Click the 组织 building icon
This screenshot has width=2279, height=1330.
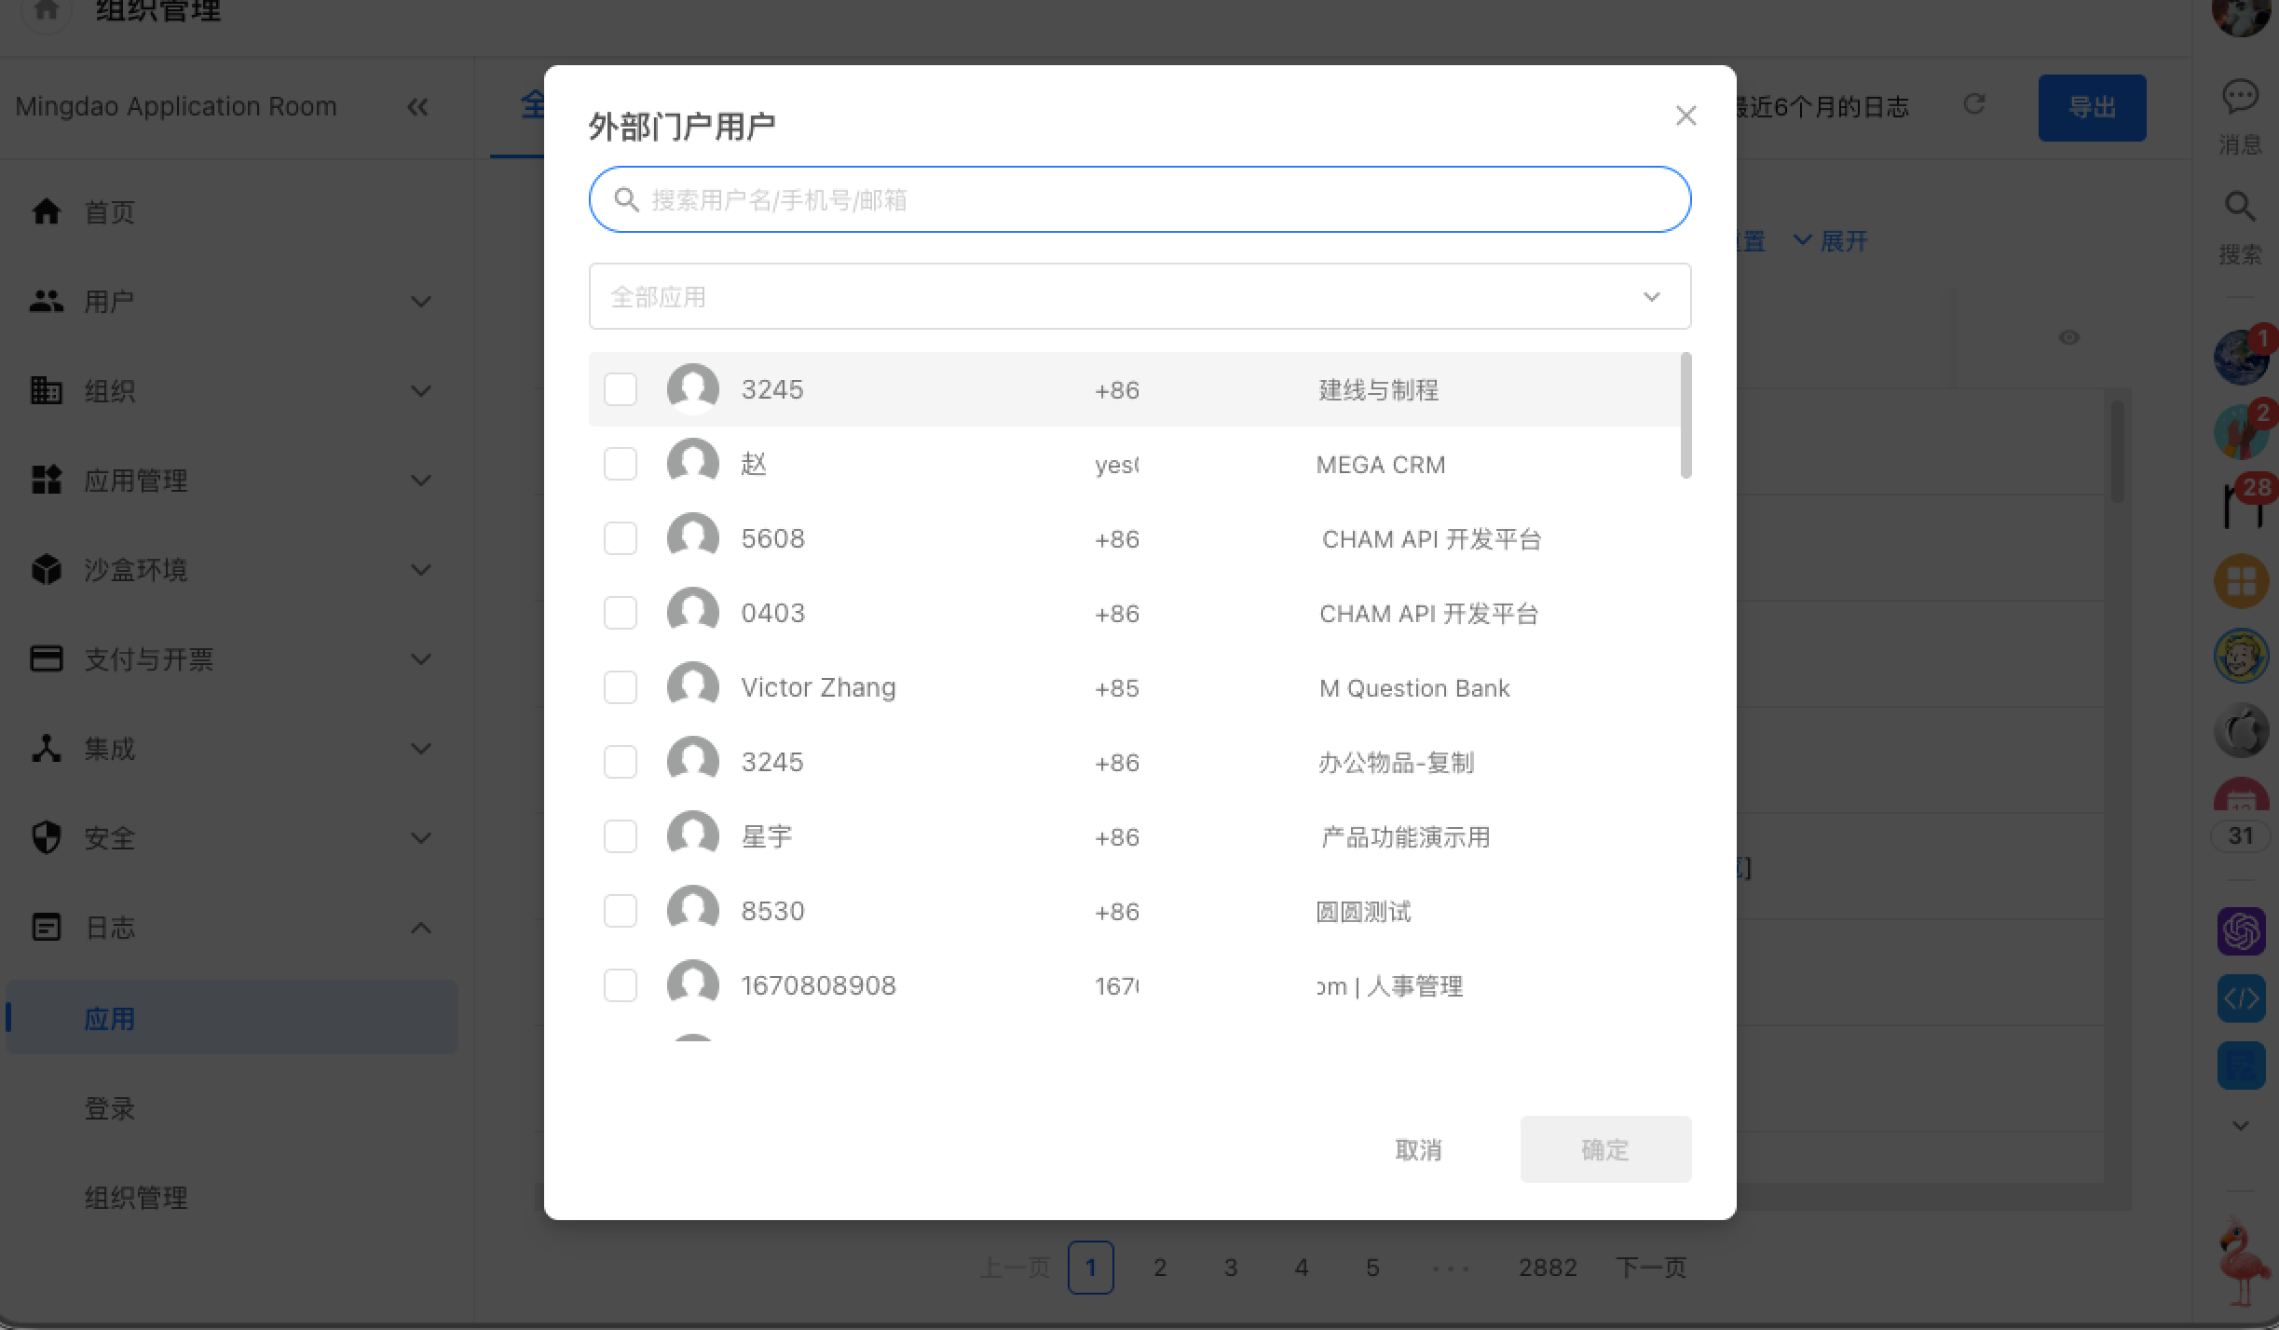point(47,390)
